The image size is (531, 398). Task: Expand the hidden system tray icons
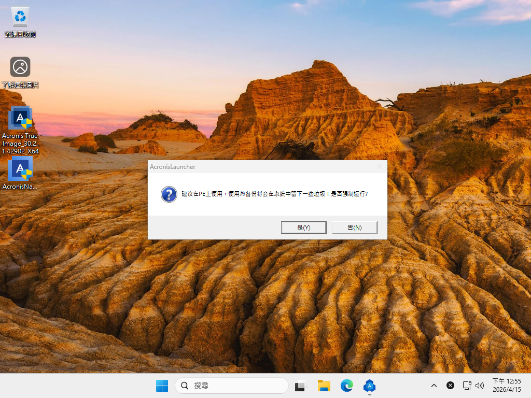point(434,386)
